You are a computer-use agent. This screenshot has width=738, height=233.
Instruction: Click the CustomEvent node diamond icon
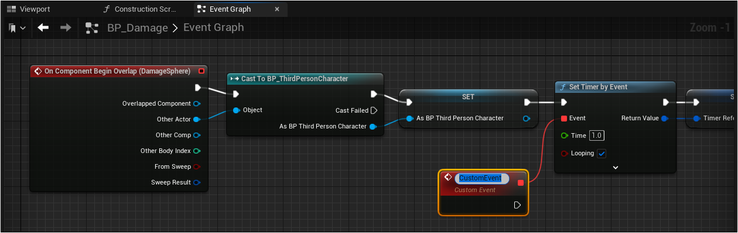coord(447,178)
